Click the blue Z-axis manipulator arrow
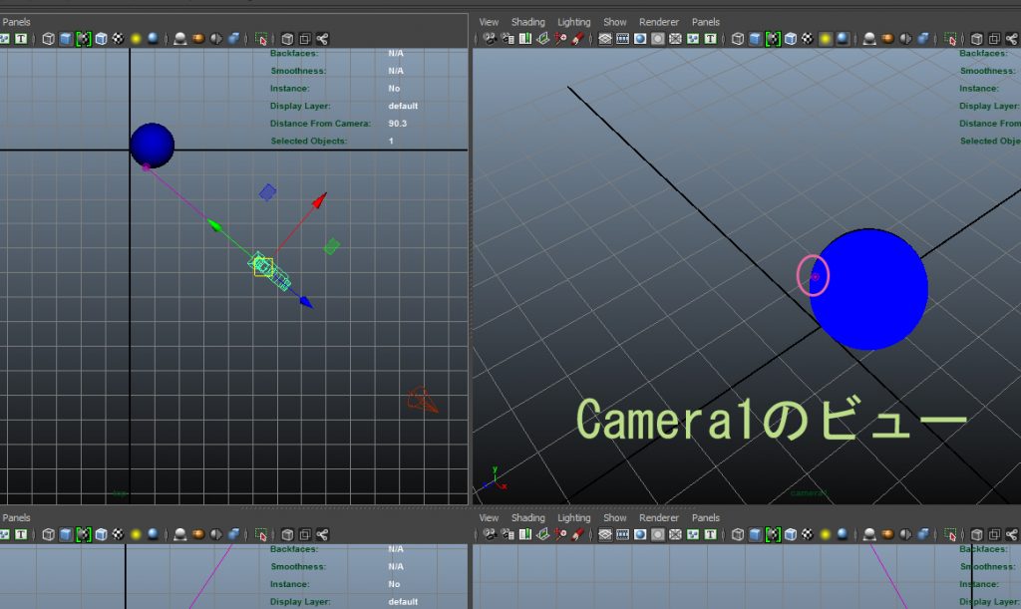The height and width of the screenshot is (609, 1021). tap(307, 302)
